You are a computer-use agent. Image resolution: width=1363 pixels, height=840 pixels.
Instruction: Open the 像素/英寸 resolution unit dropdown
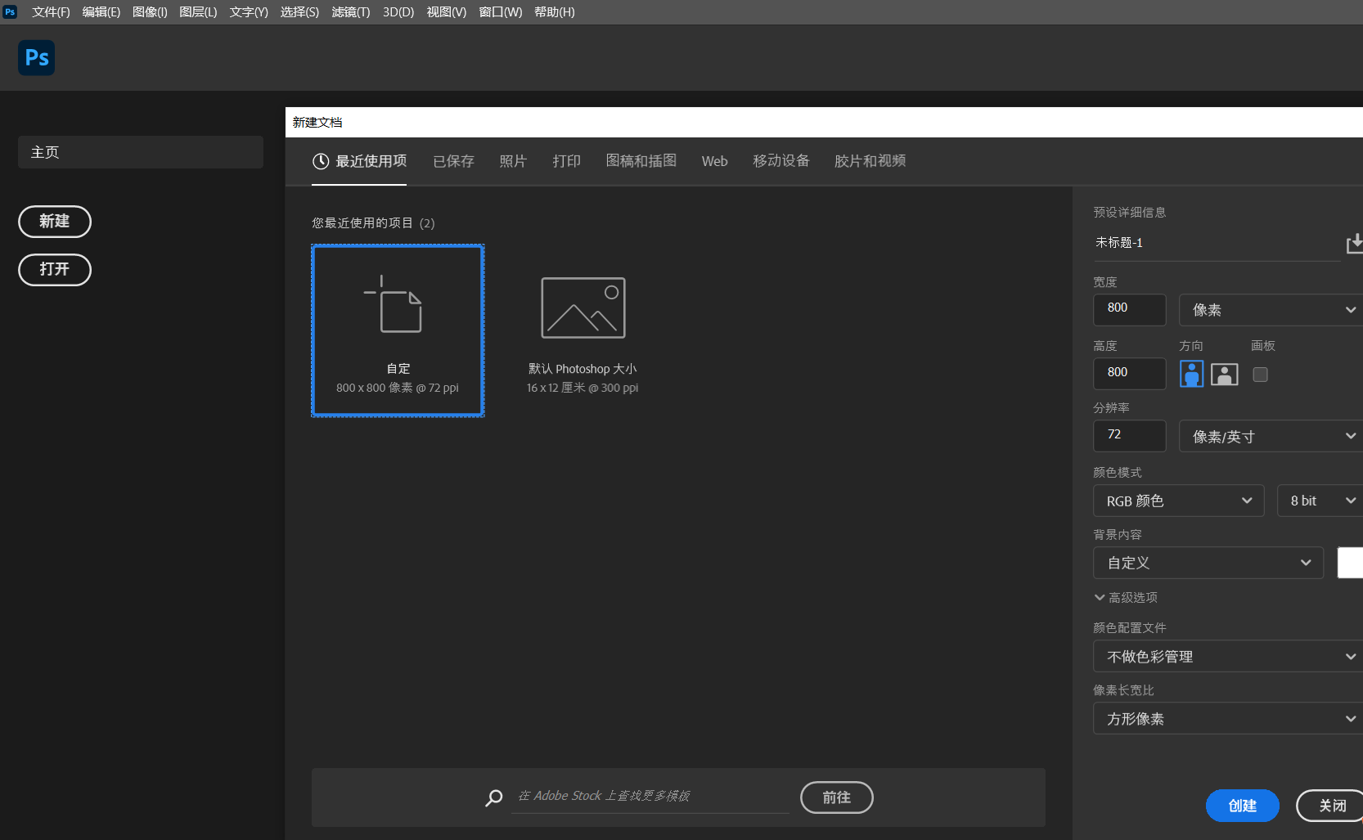(x=1271, y=437)
